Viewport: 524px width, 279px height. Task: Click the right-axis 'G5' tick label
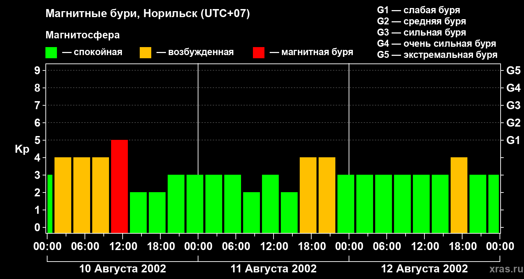pyautogui.click(x=514, y=71)
